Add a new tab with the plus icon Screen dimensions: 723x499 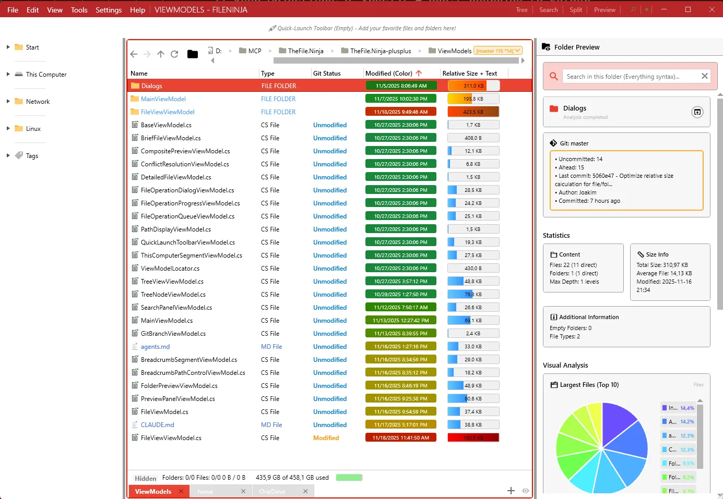[511, 491]
